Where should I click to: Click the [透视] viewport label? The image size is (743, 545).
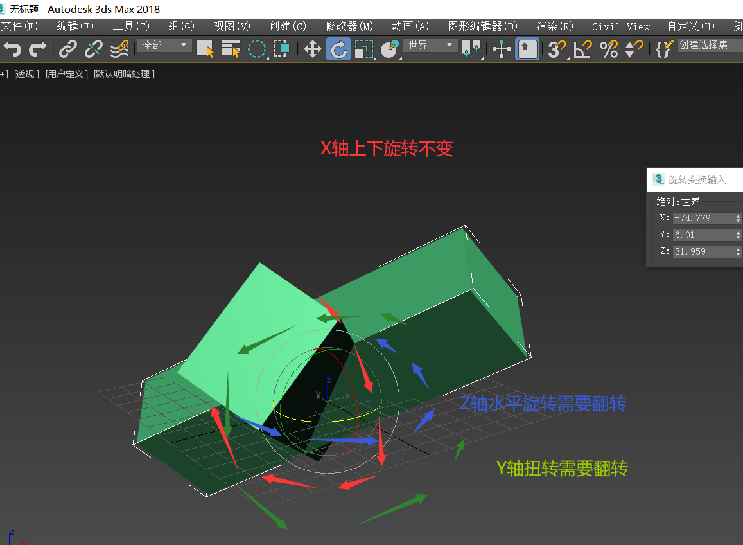pyautogui.click(x=26, y=74)
